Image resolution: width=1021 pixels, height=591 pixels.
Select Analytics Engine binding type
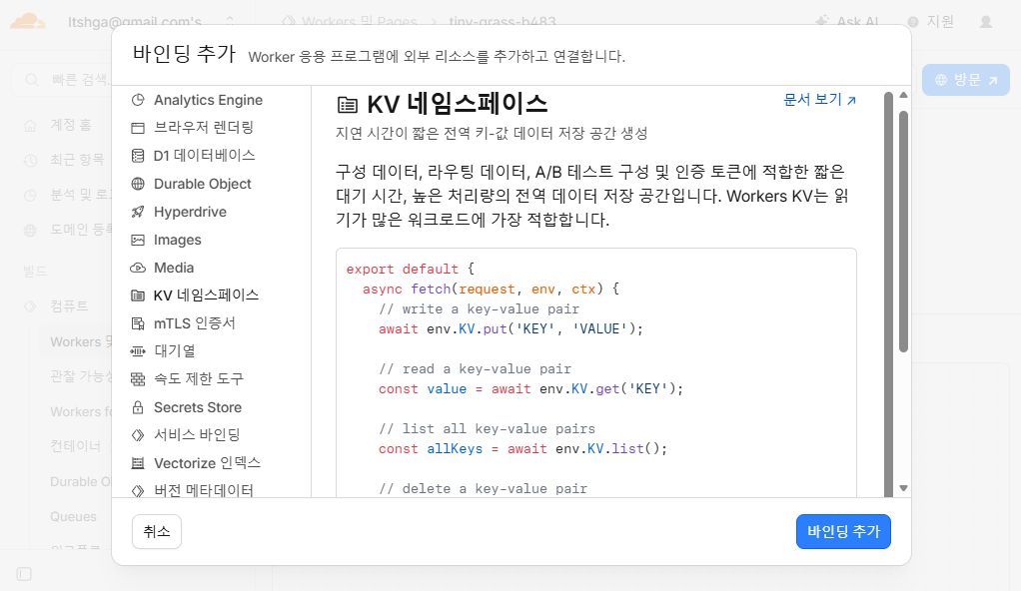tap(211, 100)
